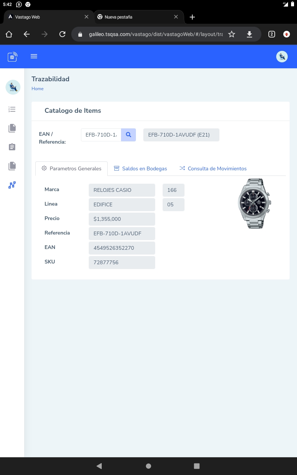Switch to Saldos en Bodegas tab
Image resolution: width=297 pixels, height=475 pixels.
140,168
